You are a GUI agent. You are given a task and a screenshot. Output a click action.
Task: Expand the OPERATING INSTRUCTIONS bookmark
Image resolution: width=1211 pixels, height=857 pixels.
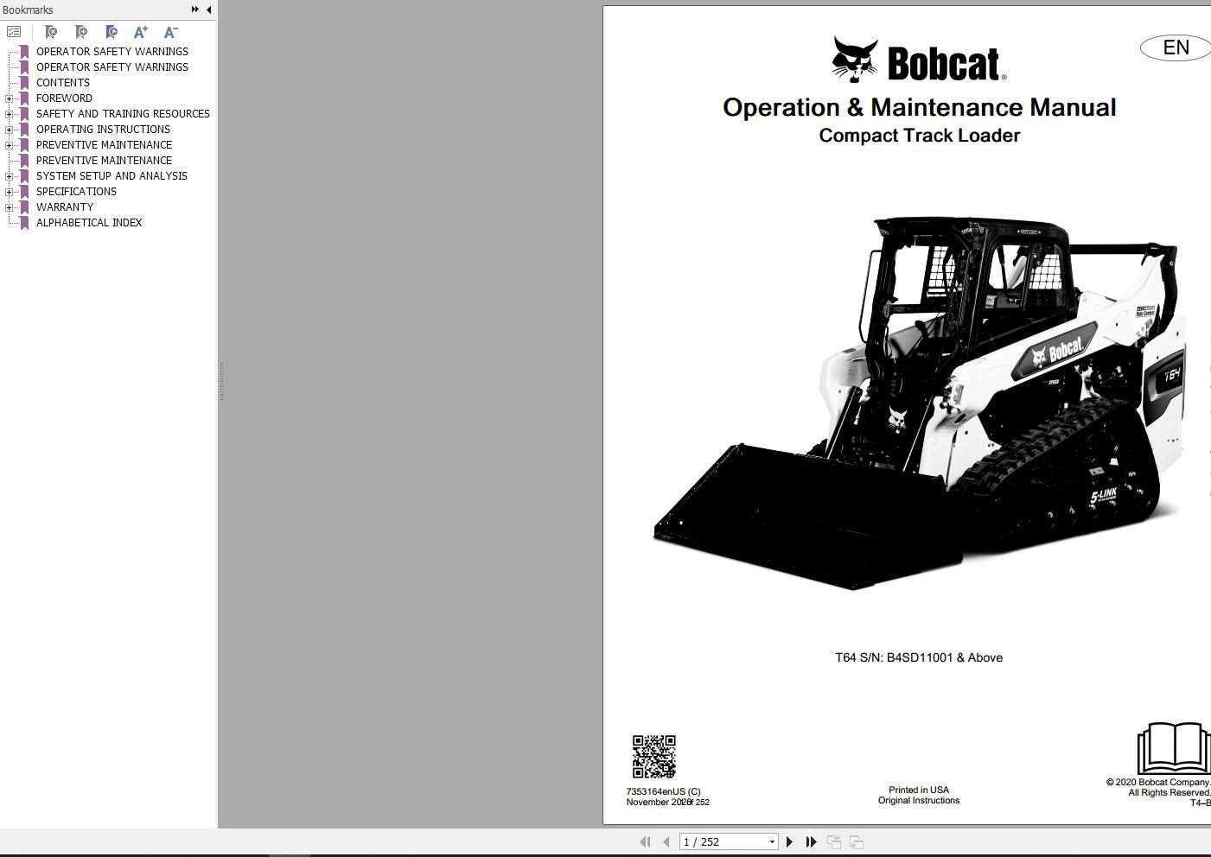coord(9,129)
